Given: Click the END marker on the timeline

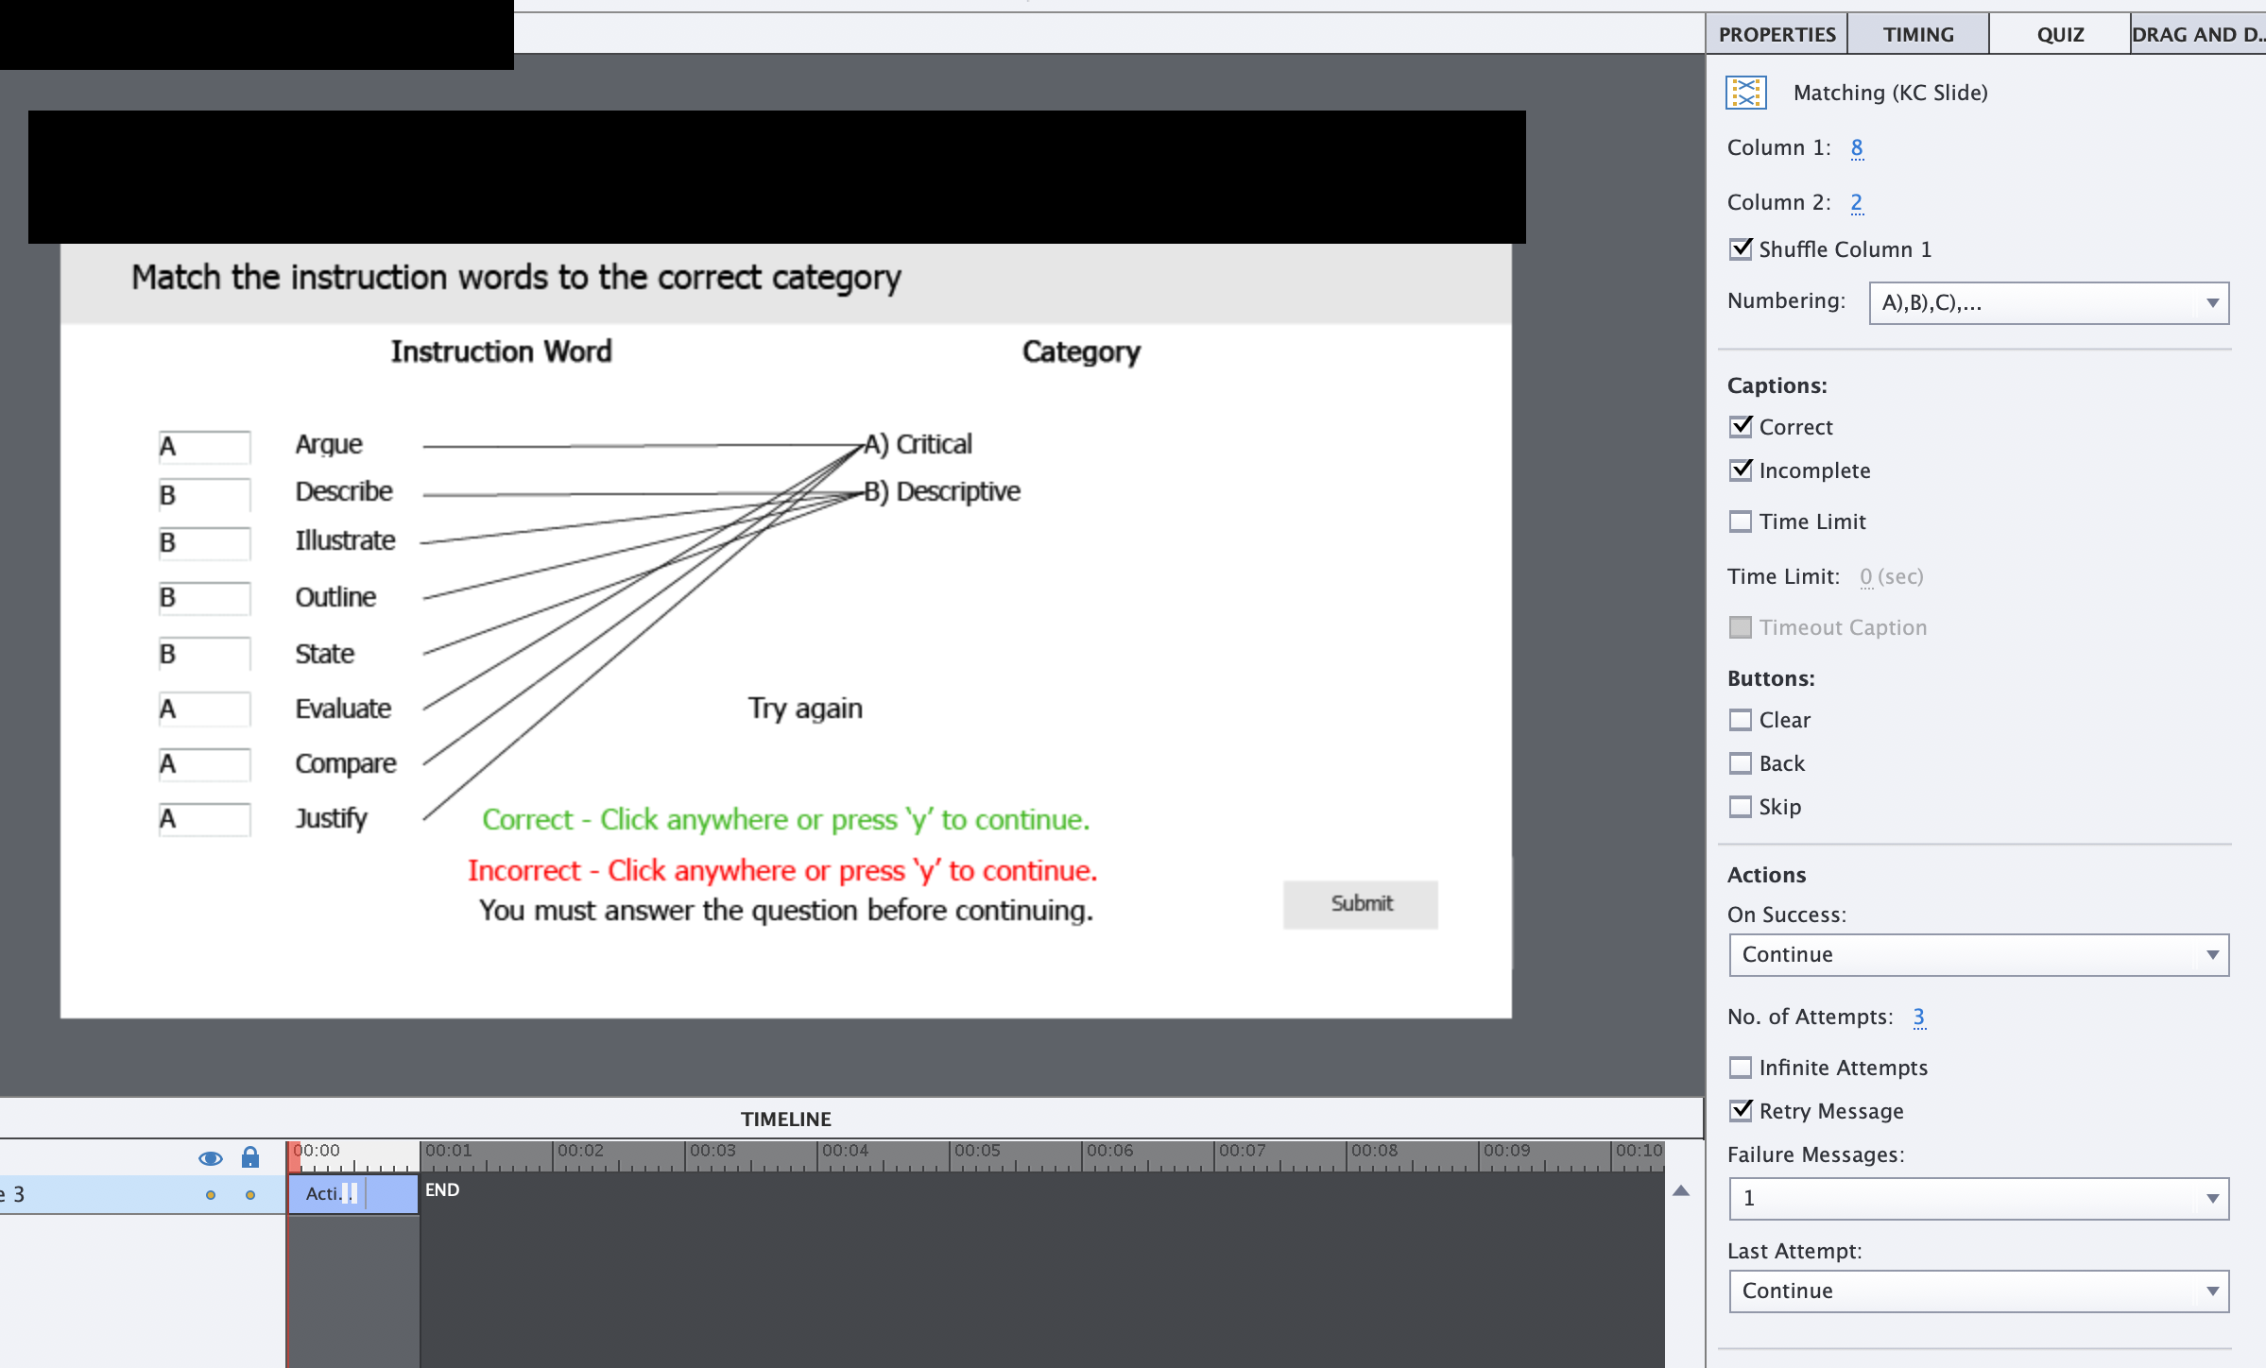Looking at the screenshot, I should click(442, 1190).
